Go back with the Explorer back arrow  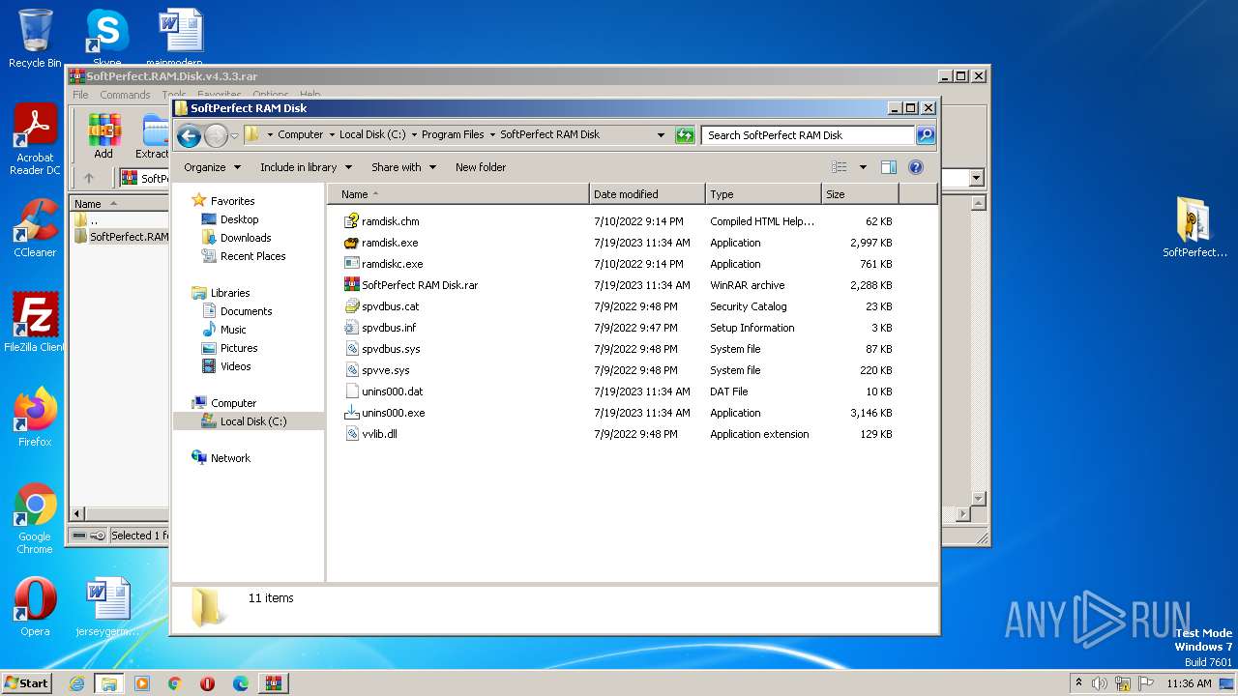(x=190, y=135)
